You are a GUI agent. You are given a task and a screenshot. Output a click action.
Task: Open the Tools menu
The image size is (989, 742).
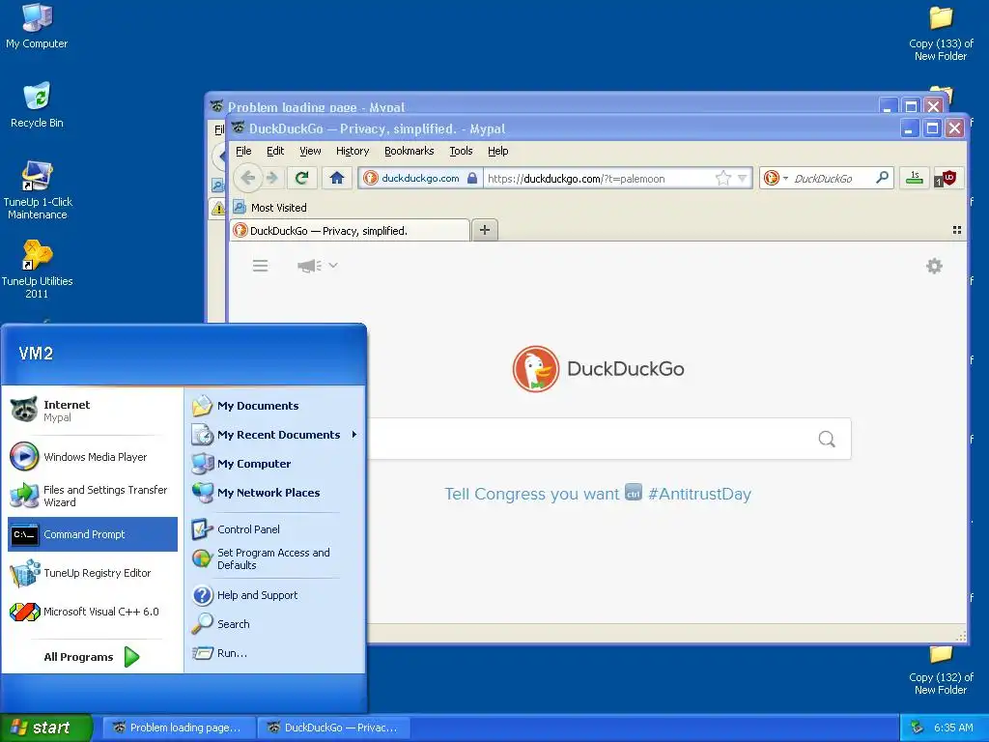tap(461, 151)
